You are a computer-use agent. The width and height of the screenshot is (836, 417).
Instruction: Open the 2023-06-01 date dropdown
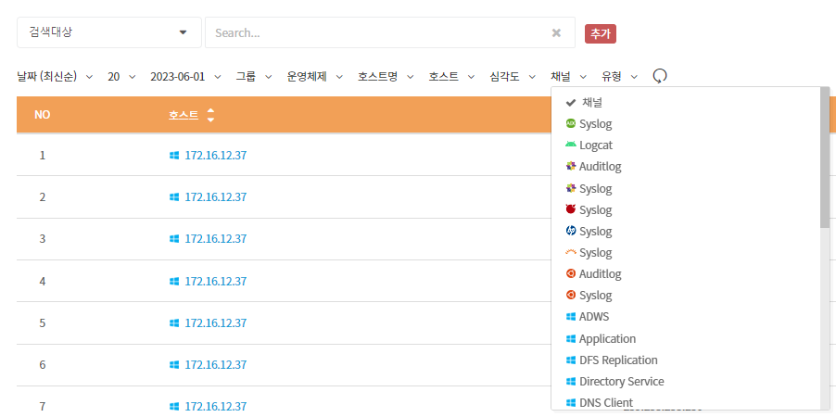pyautogui.click(x=184, y=76)
